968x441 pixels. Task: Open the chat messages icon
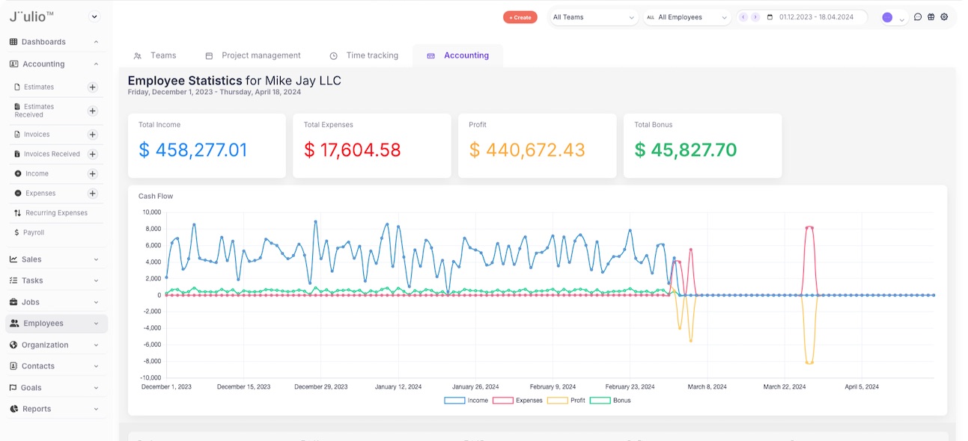point(918,17)
